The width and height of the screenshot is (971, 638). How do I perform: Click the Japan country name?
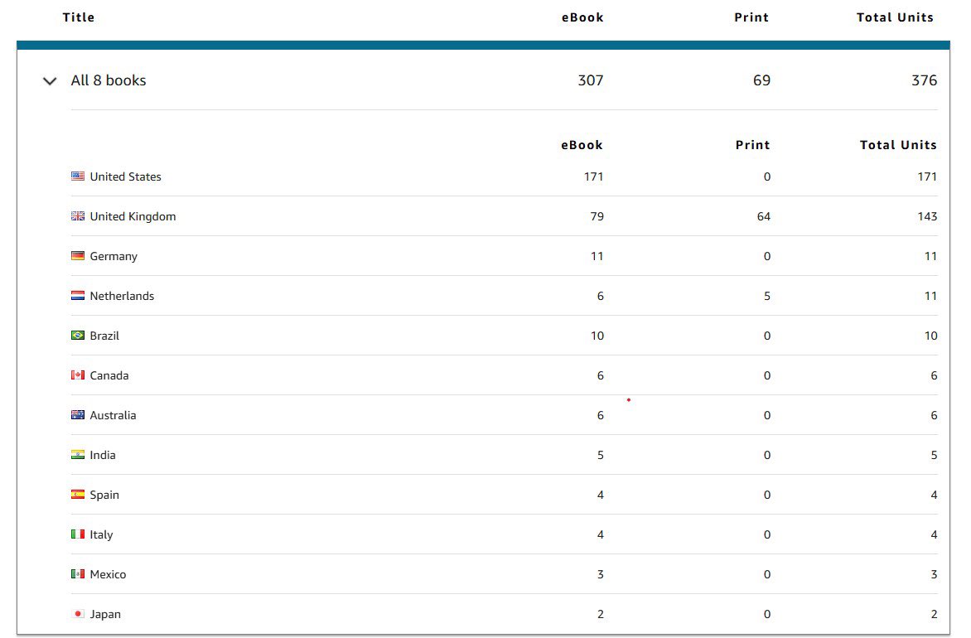pos(105,614)
